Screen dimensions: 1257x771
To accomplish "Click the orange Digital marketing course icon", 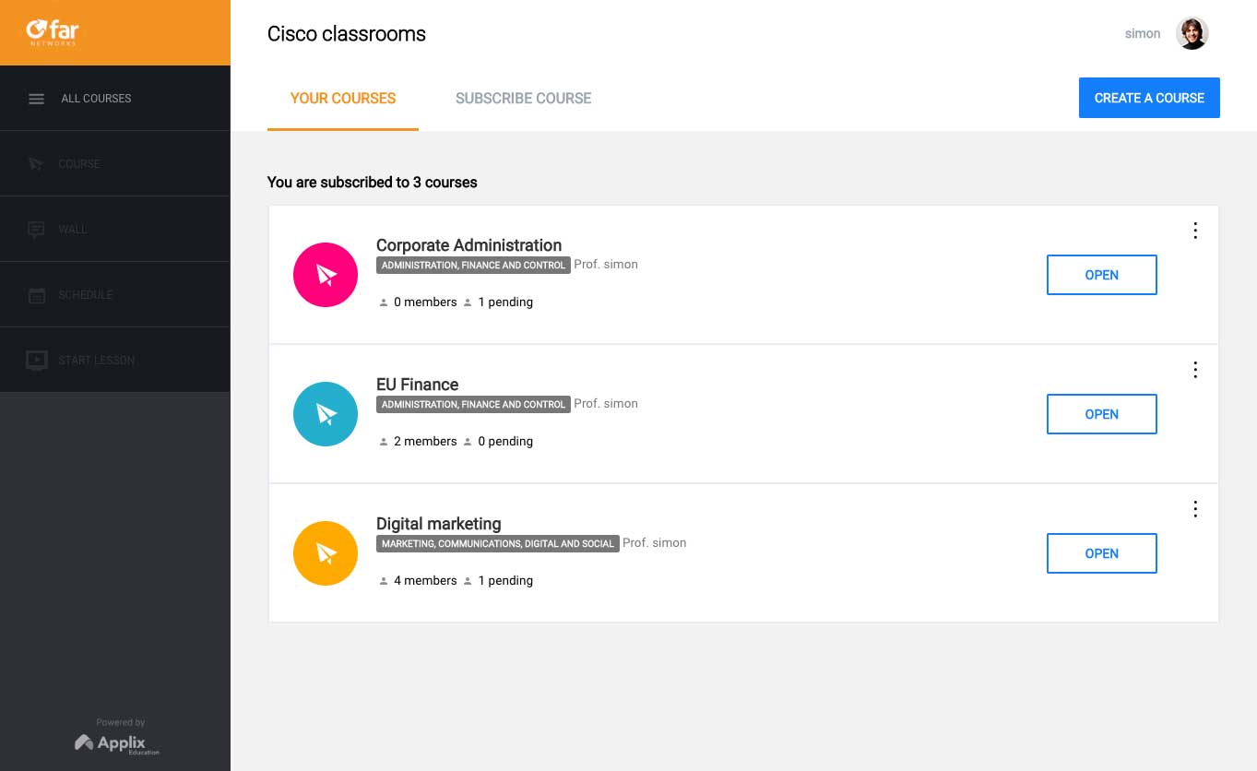I will (x=326, y=553).
